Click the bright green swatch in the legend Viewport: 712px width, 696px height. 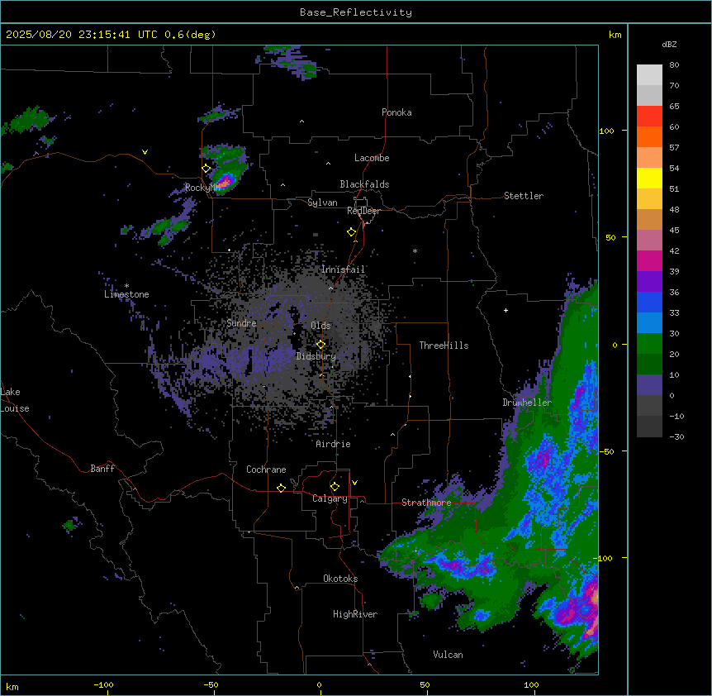coord(649,344)
